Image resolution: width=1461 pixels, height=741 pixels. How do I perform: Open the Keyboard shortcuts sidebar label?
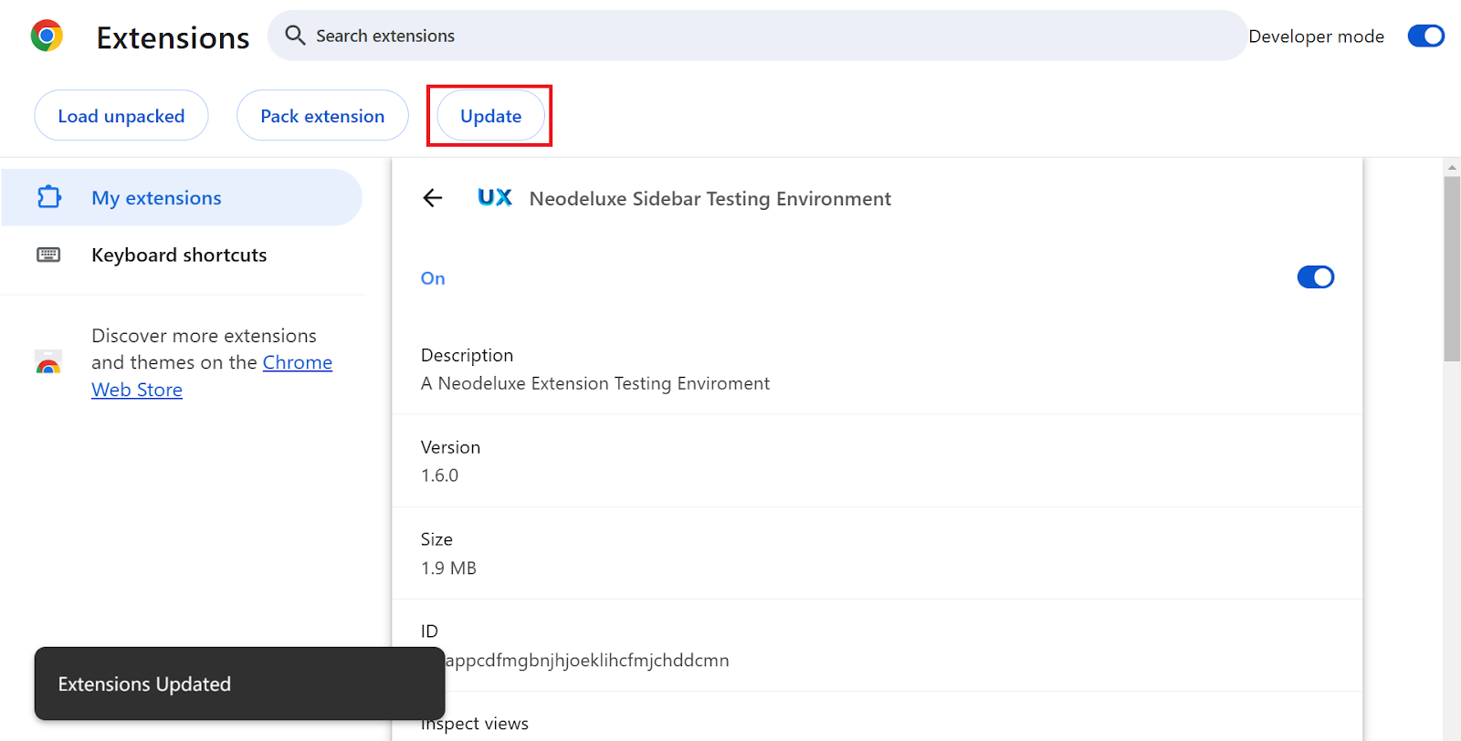(179, 256)
